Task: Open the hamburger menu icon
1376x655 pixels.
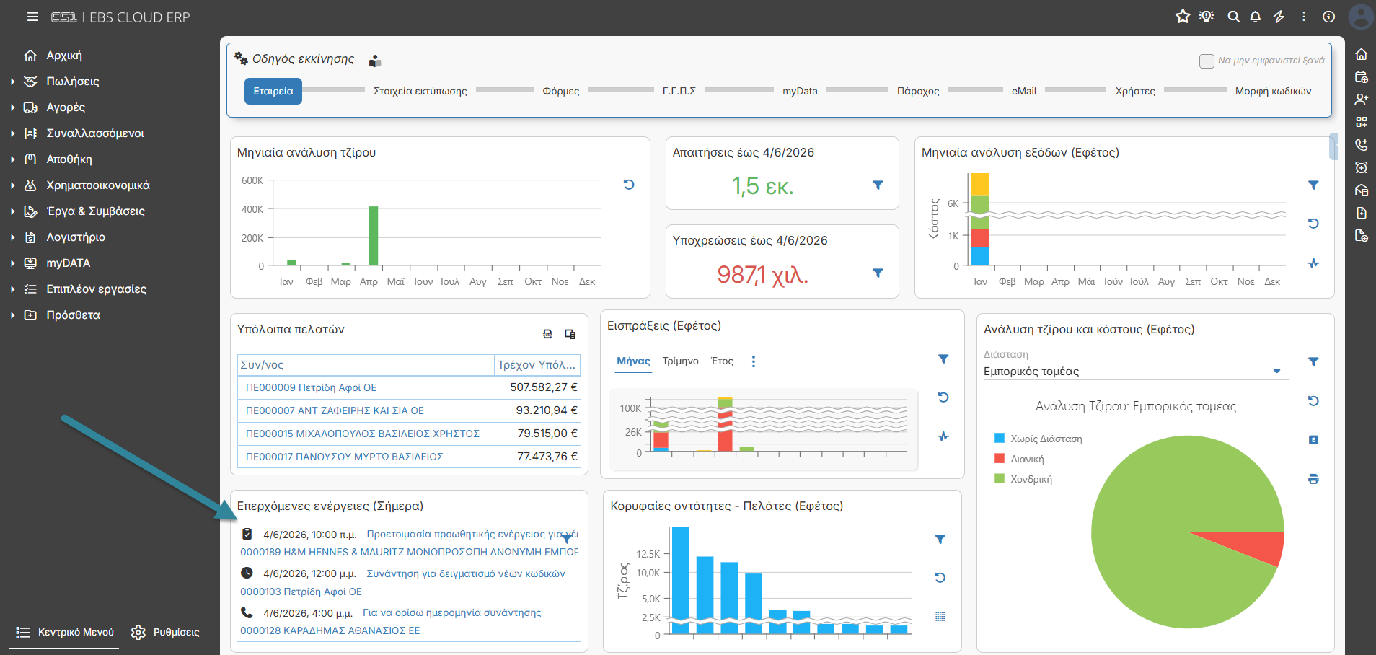Action: point(32,17)
